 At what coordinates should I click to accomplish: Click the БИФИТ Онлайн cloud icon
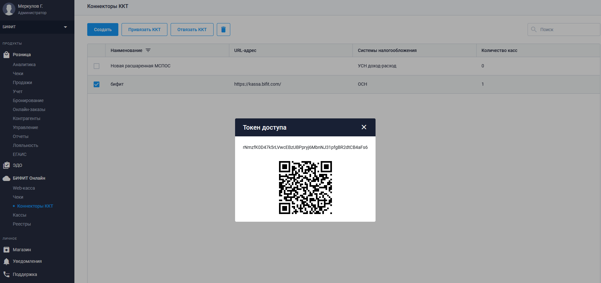click(6, 178)
